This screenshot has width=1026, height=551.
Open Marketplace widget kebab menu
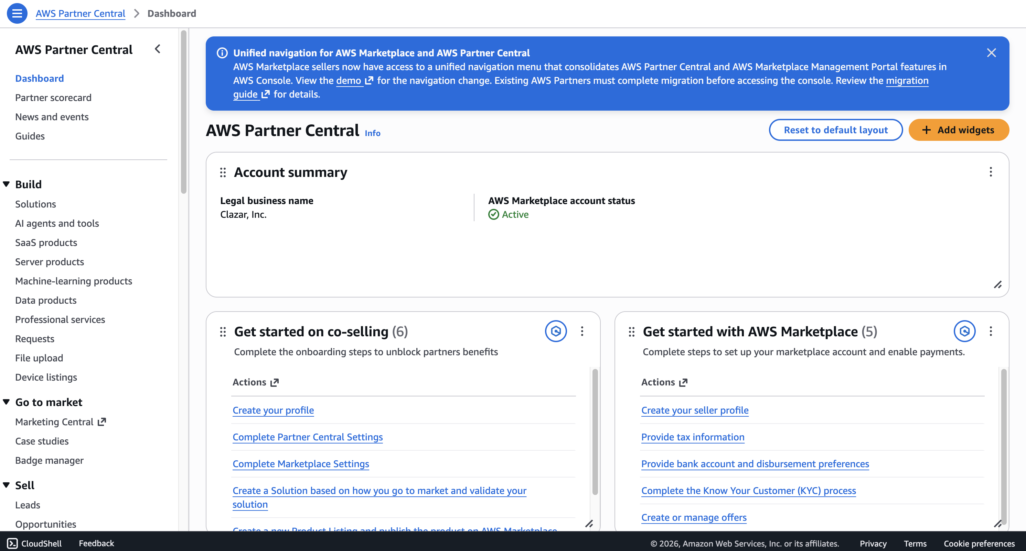[x=991, y=331]
